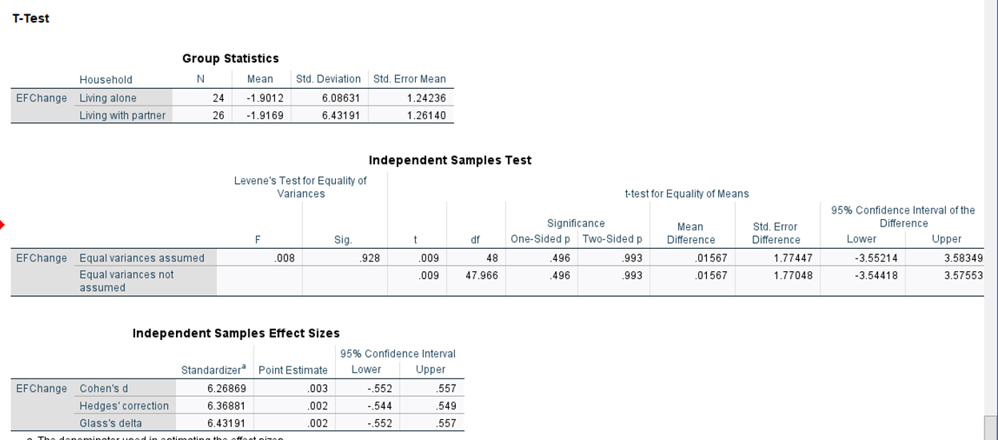
Task: Click the vertical scrollbar thumb
Action: [991, 428]
